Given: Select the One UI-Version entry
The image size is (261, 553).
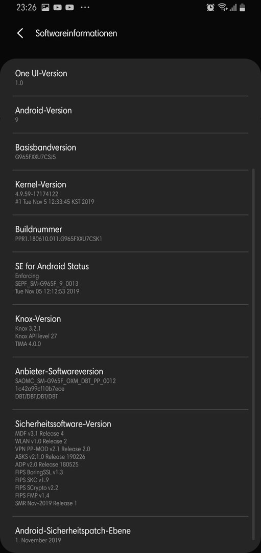Looking at the screenshot, I should [x=131, y=78].
